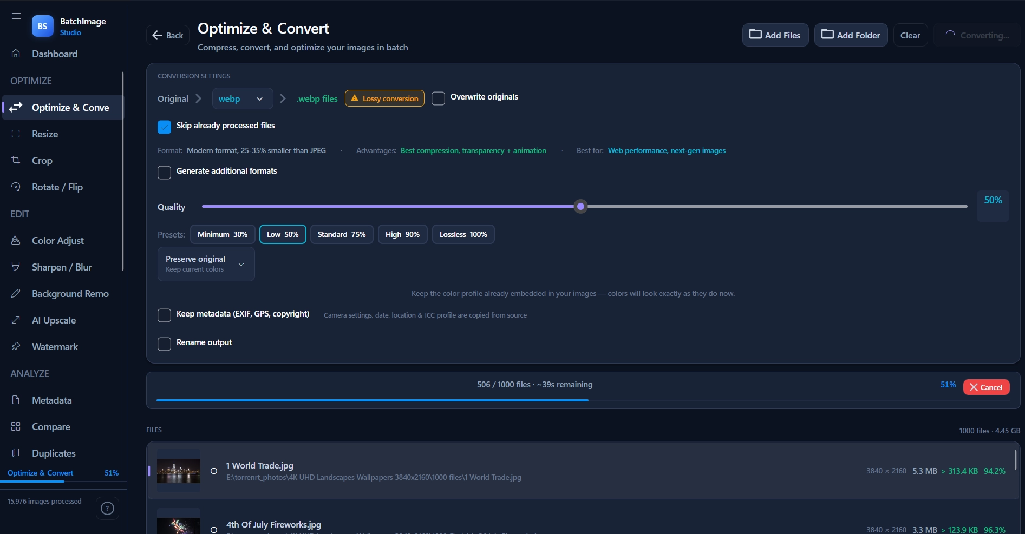Select the Crop tool icon
Viewport: 1025px width, 534px height.
[16, 160]
